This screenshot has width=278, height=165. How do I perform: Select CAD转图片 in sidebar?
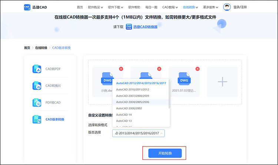(53, 86)
